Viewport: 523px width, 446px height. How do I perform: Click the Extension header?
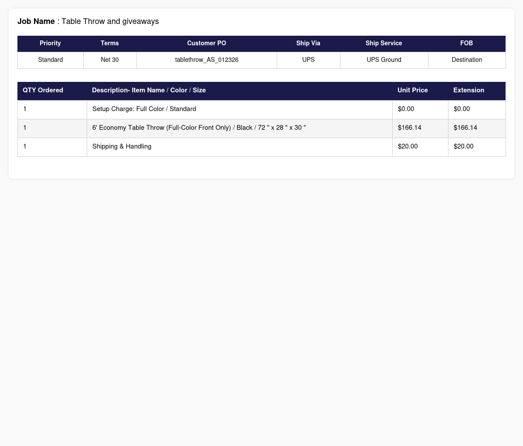coord(477,91)
